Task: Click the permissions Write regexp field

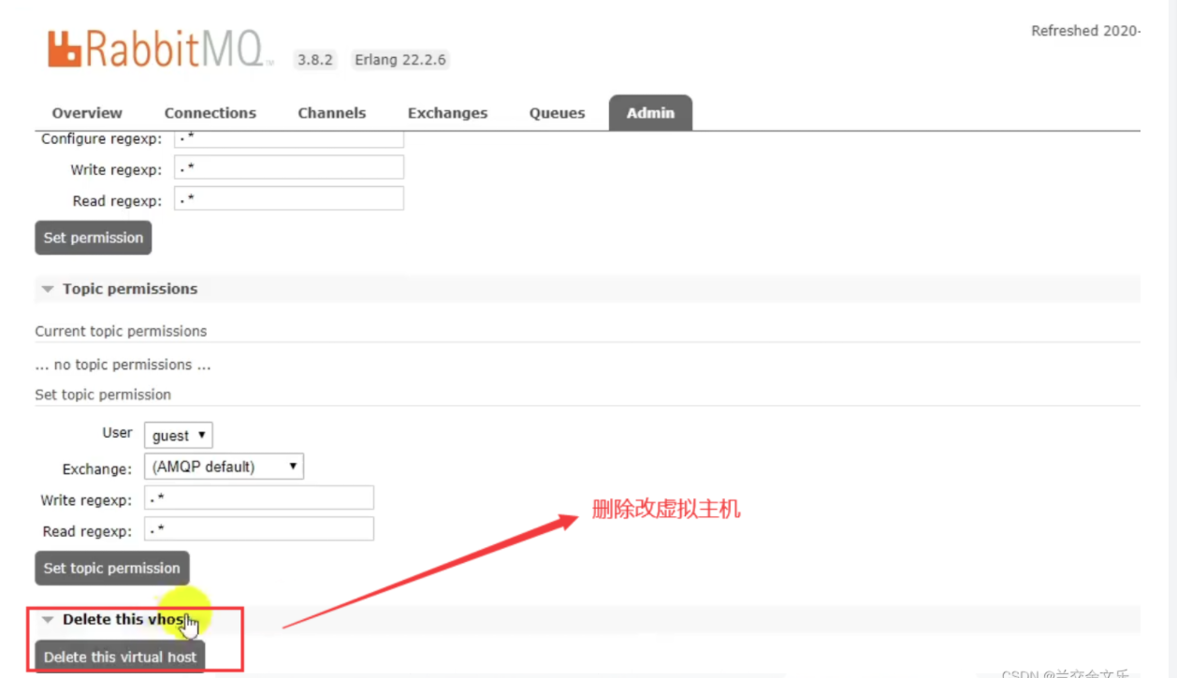Action: (x=289, y=168)
